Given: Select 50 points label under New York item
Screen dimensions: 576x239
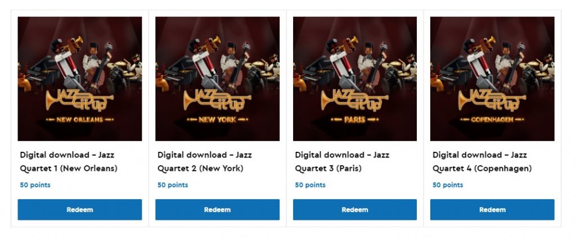Looking at the screenshot, I should 173,185.
